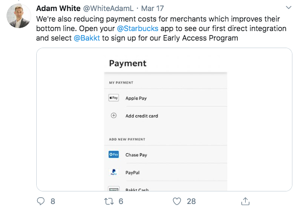Click the Bakkt Cash logo icon
Image resolution: width=300 pixels, height=210 pixels.
114,189
